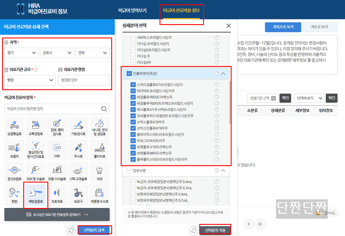The height and width of the screenshot is (236, 345).
Task: Select the 모발 이식술료 icon
Action: [57, 173]
